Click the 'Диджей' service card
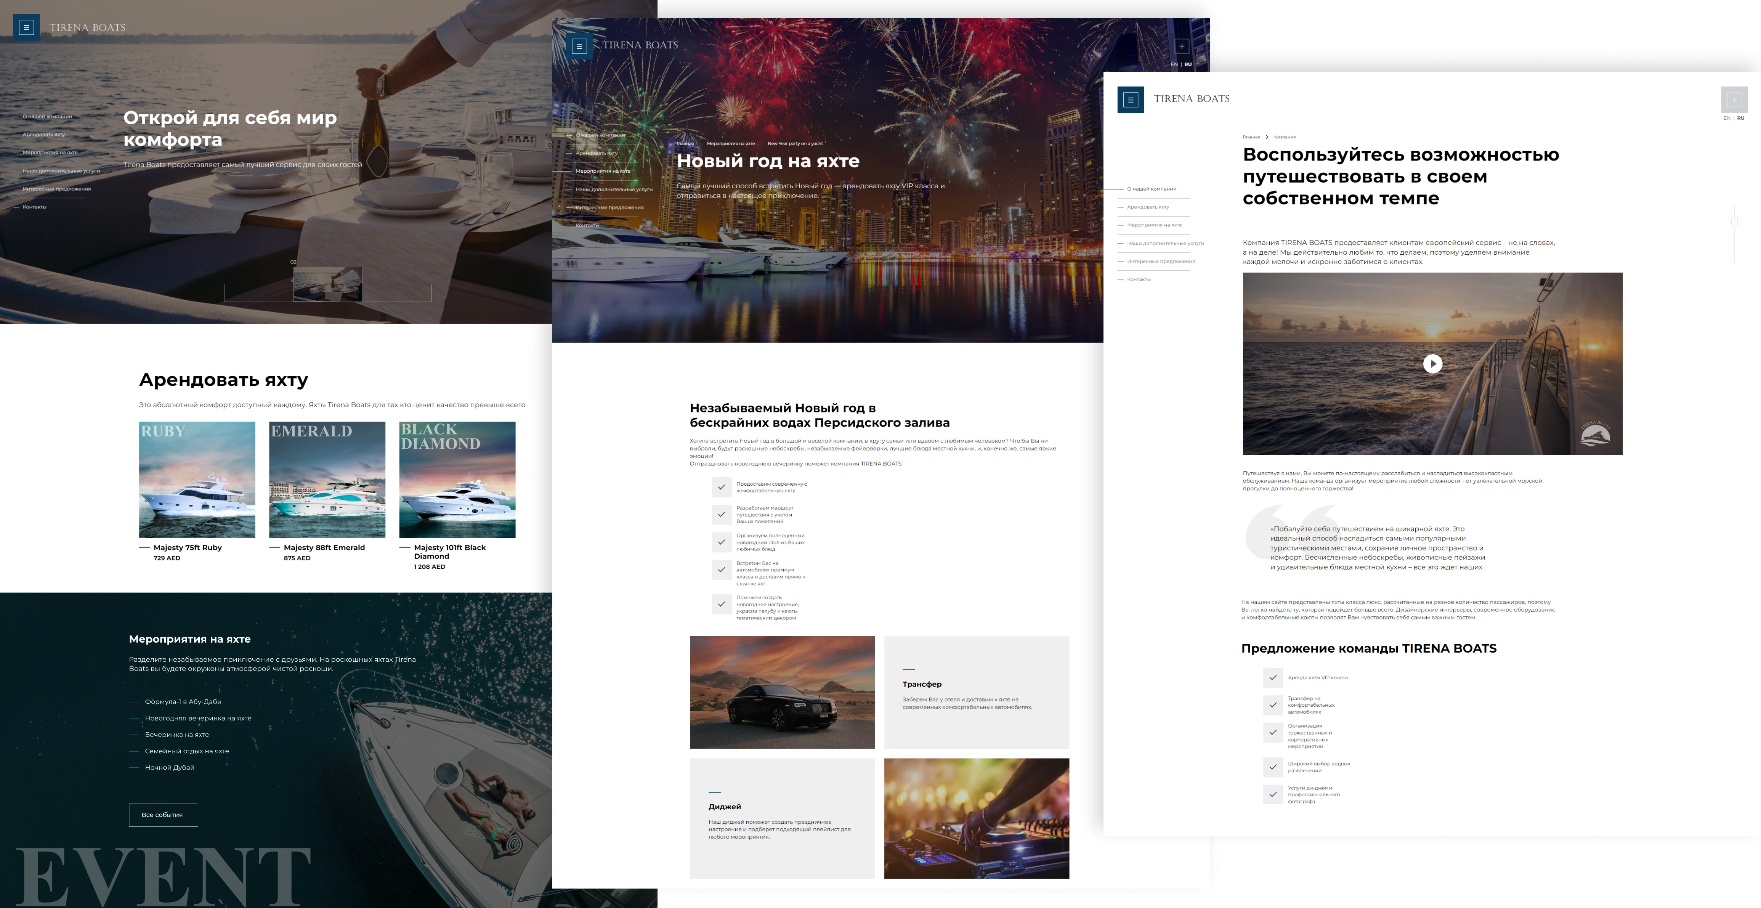 [782, 818]
